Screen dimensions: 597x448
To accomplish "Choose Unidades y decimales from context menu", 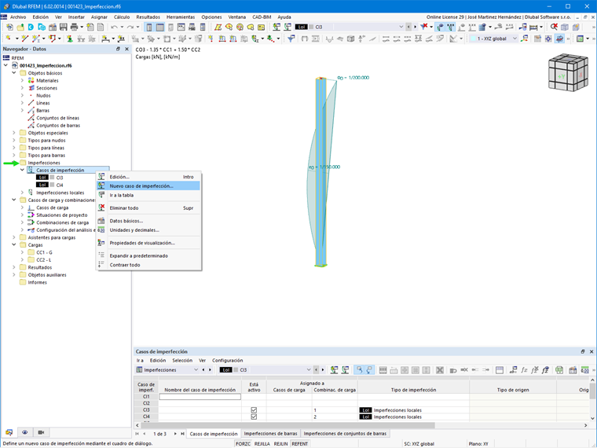I will tap(148, 230).
